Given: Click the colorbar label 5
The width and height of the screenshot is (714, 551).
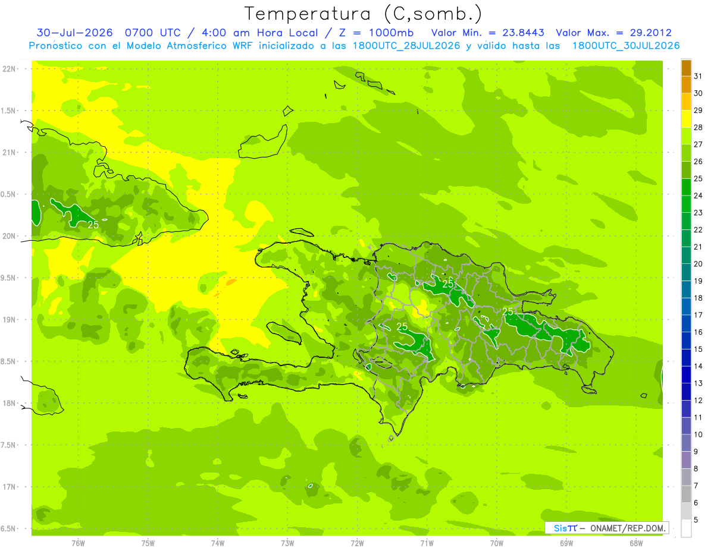Looking at the screenshot, I should (696, 520).
